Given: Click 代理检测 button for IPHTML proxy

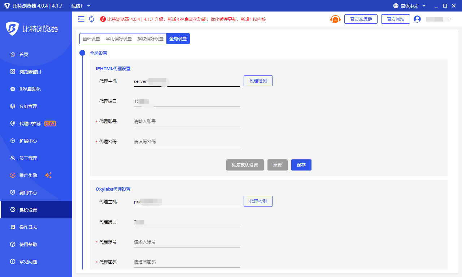Looking at the screenshot, I should (258, 81).
